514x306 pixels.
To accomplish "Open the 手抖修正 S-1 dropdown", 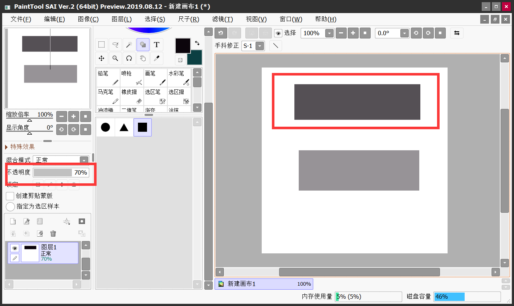I will 260,46.
